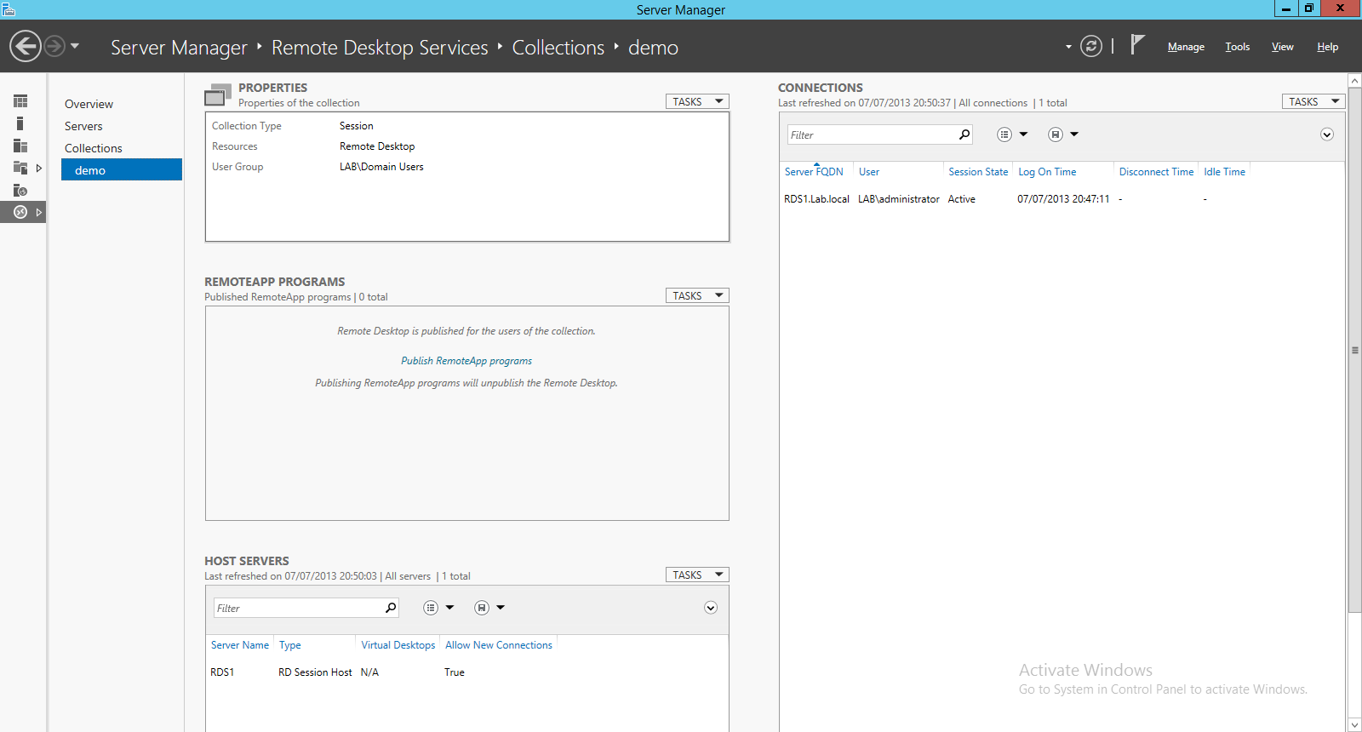
Task: Sort by Server FQDN column
Action: (814, 172)
